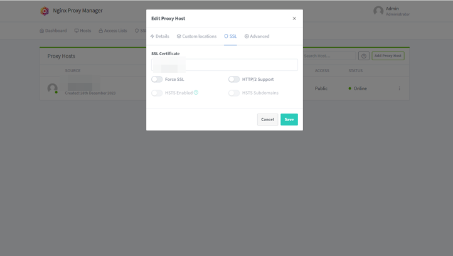This screenshot has height=256, width=453.
Task: Switch to the Custom locations tab
Action: (x=196, y=36)
